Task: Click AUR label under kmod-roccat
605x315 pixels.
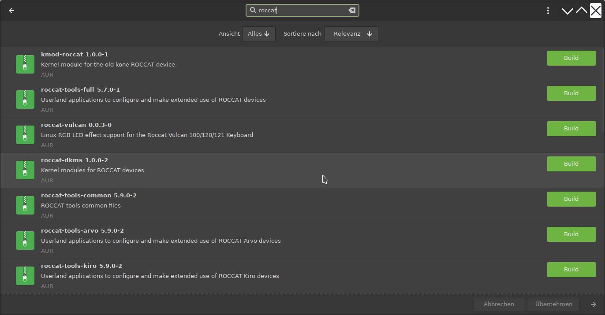Action: 47,75
